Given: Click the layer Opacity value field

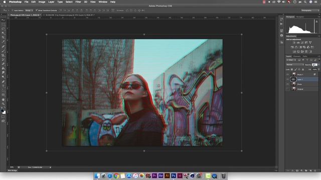Looking at the screenshot, I should pos(314,64).
